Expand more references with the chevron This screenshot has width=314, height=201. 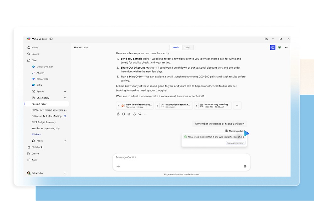point(237,105)
